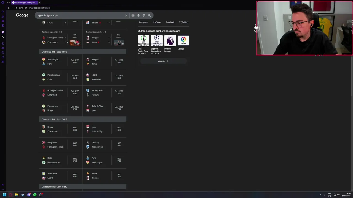Image resolution: width=353 pixels, height=198 pixels.
Task: Click the magnifier search button
Action: pyautogui.click(x=149, y=15)
